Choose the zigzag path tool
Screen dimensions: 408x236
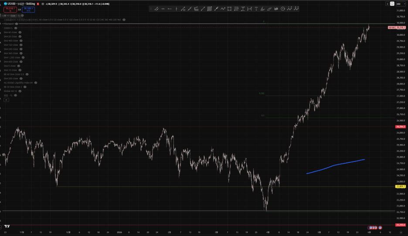[x=223, y=9]
